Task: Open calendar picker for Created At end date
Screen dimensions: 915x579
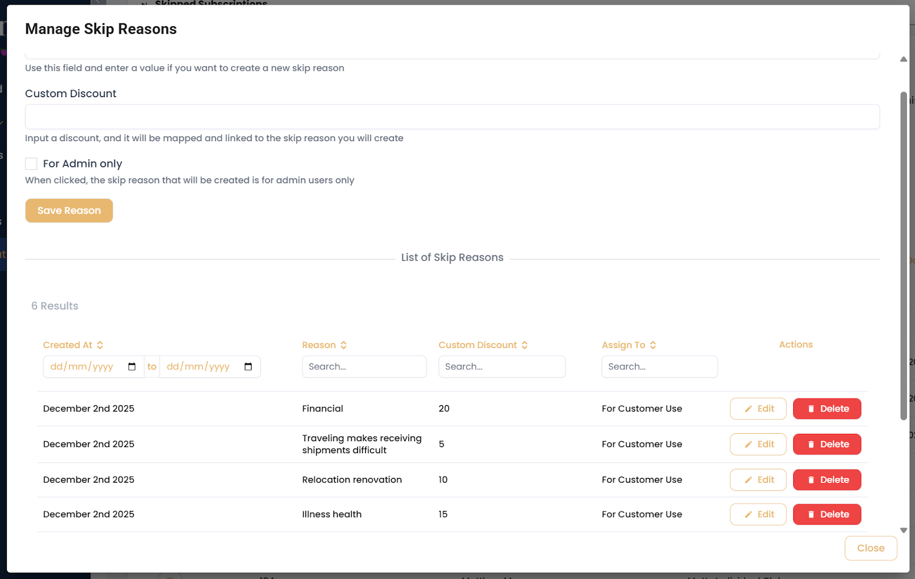Action: (248, 367)
